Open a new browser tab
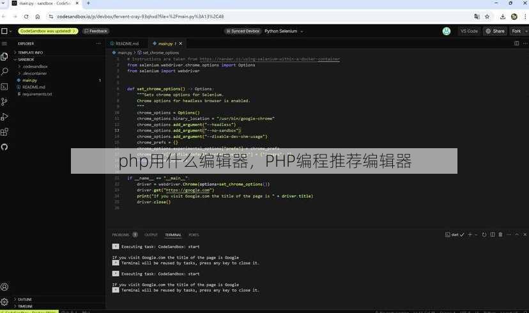This screenshot has width=529, height=313. 88,3
